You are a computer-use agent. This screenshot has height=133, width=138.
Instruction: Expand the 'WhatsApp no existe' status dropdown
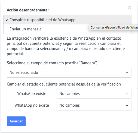tap(94, 106)
